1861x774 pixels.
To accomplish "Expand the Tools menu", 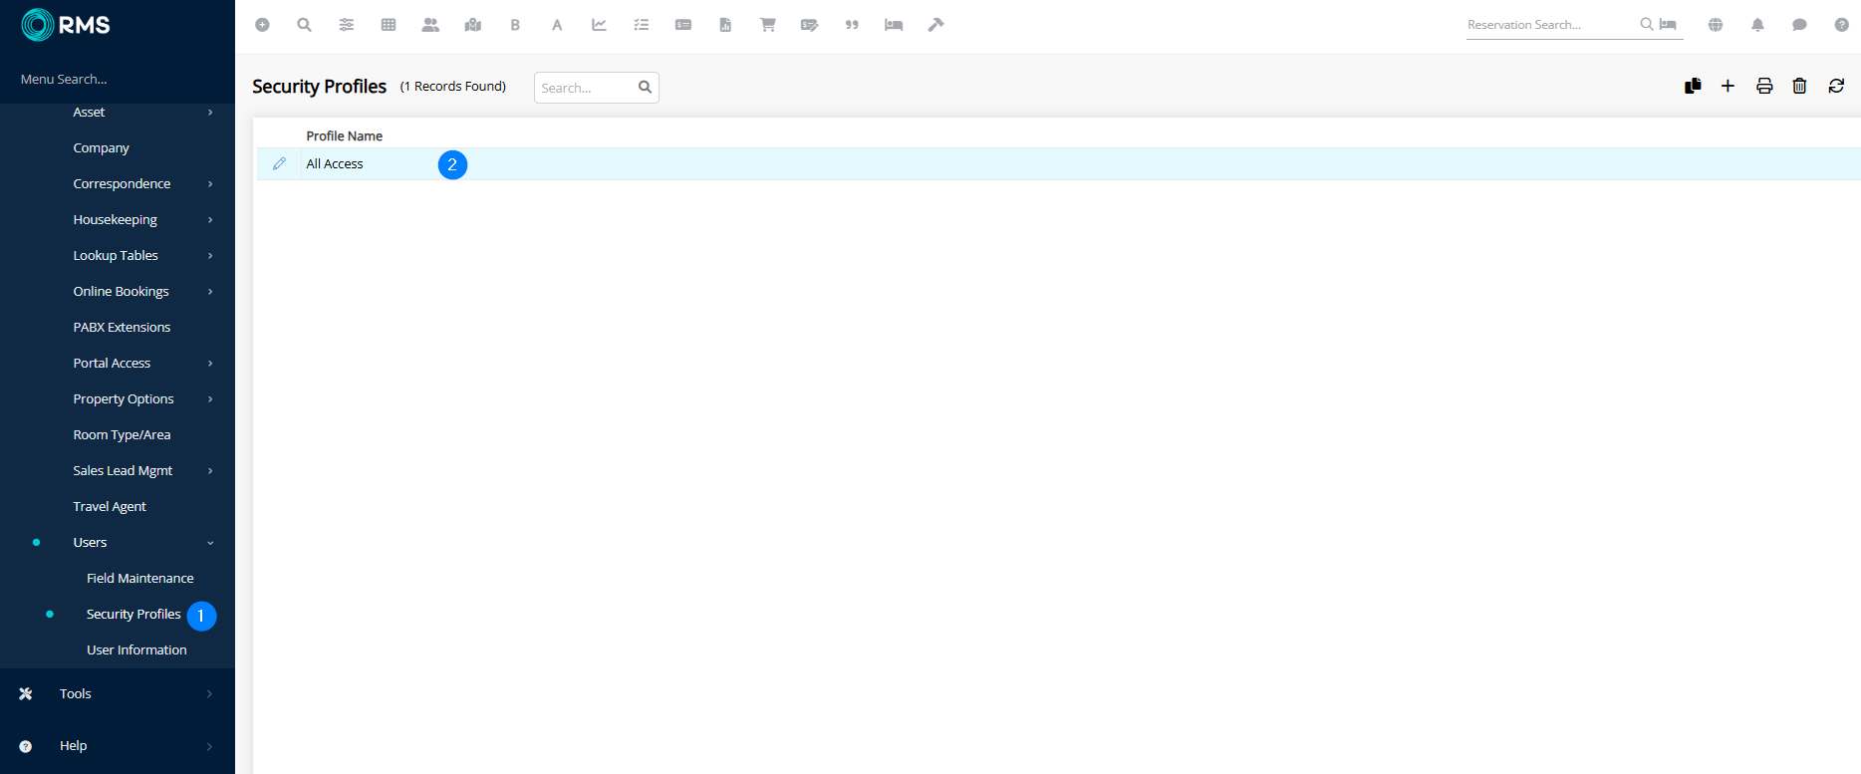I will pyautogui.click(x=76, y=694).
